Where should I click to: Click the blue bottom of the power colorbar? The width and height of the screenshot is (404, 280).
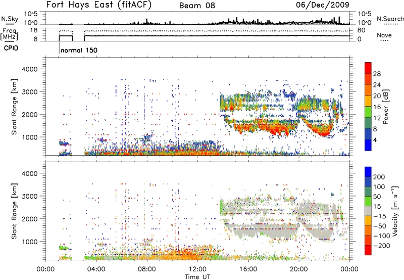368,146
